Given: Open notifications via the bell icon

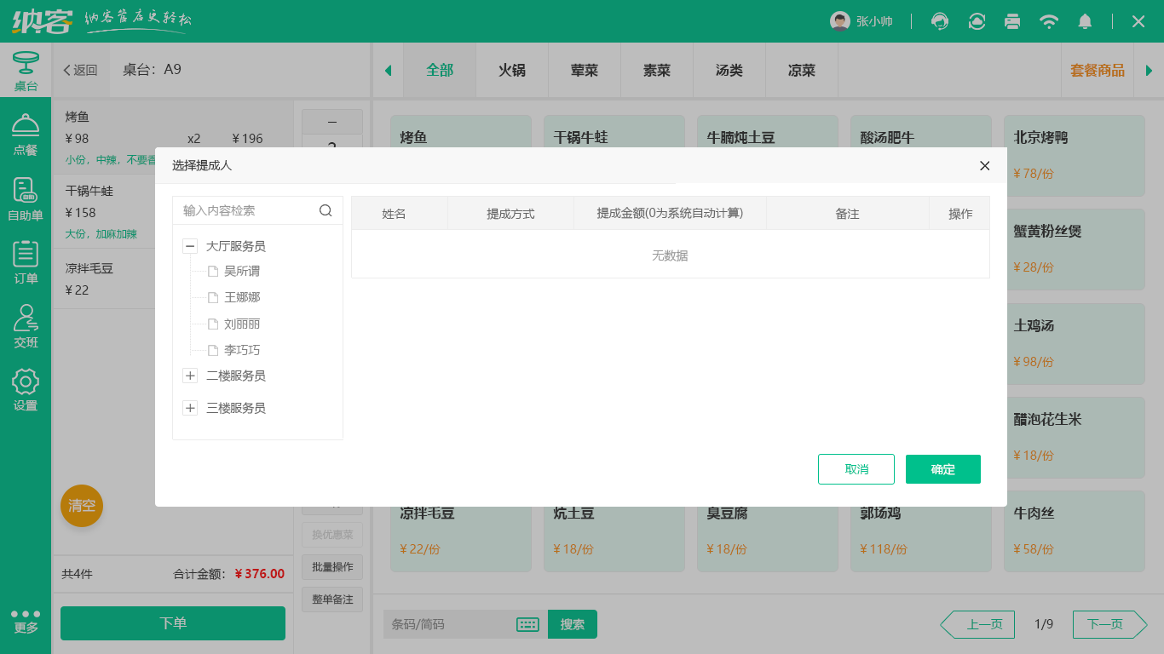Looking at the screenshot, I should (1085, 21).
